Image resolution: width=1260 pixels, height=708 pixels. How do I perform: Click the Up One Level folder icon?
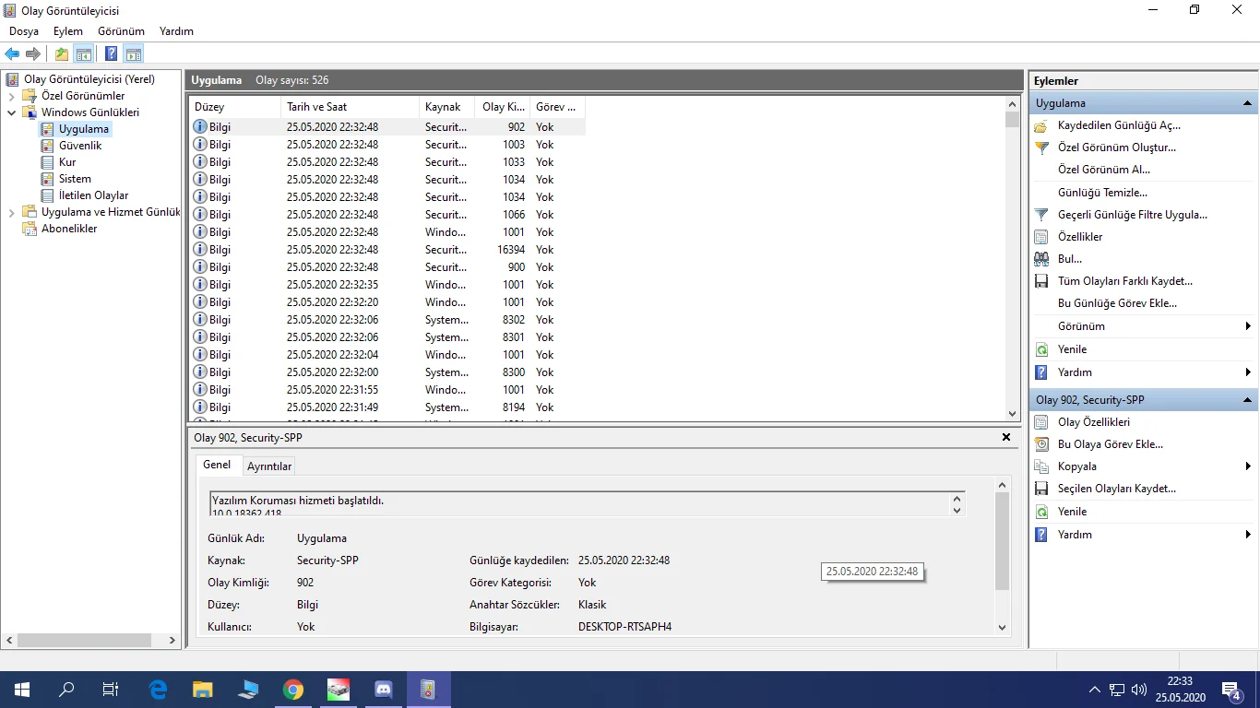click(x=62, y=54)
